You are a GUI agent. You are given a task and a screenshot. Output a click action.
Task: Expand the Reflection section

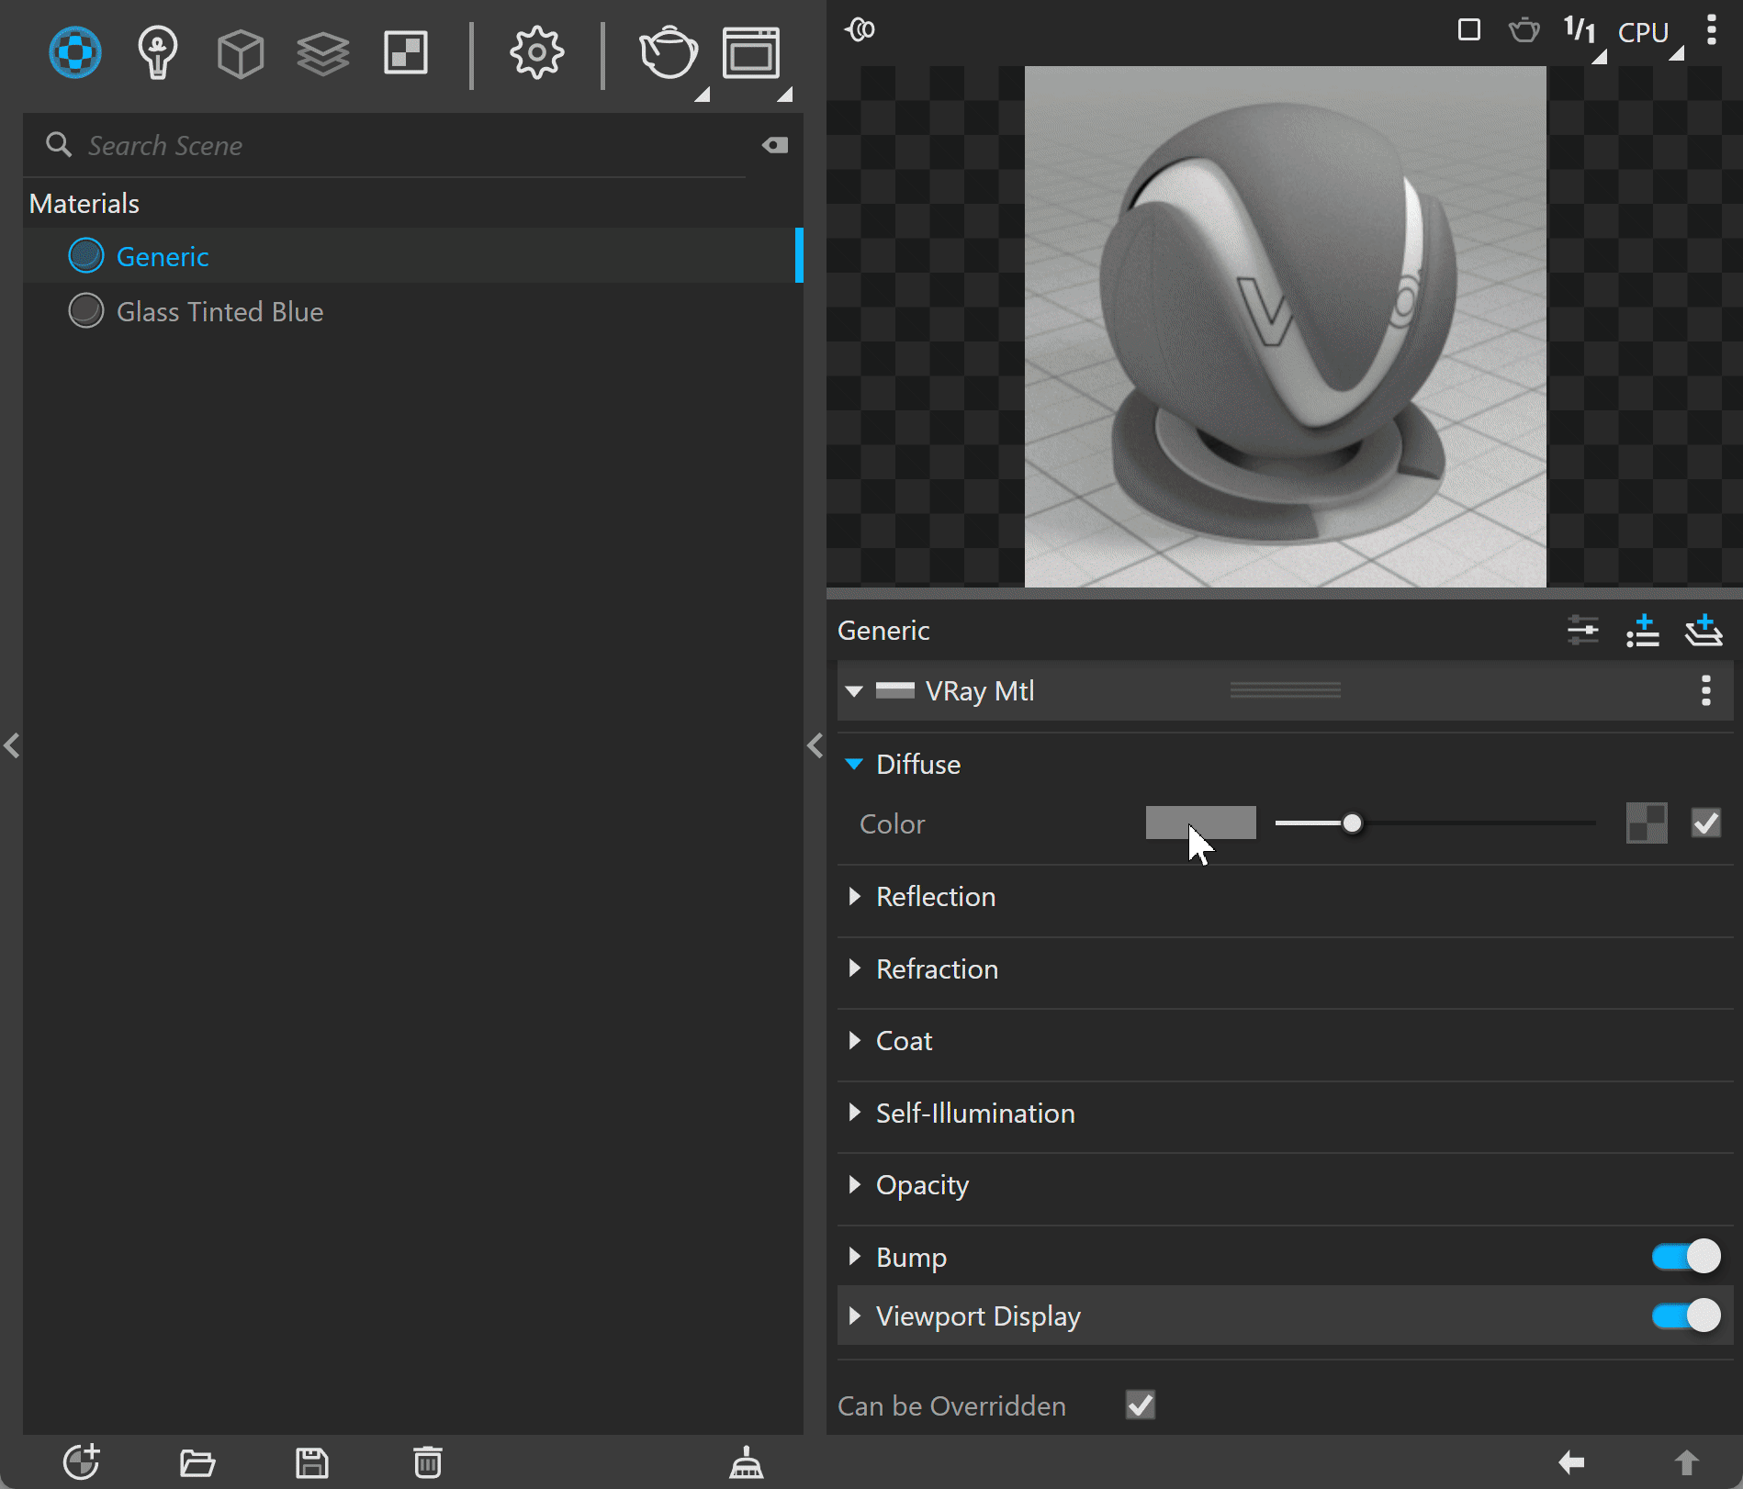click(854, 897)
